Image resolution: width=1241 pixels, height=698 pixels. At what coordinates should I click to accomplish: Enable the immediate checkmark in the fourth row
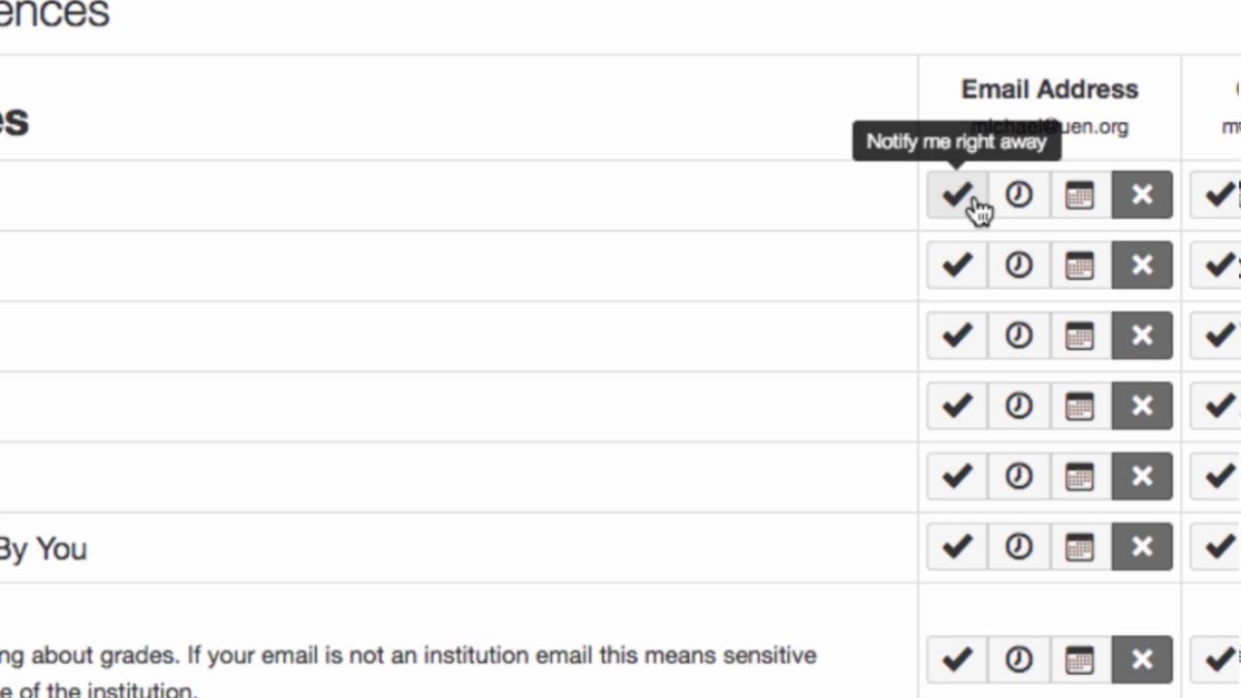[957, 405]
